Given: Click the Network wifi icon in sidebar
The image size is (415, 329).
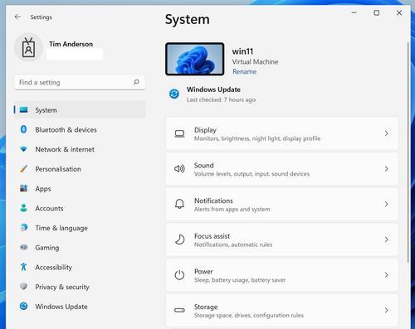Looking at the screenshot, I should point(24,149).
